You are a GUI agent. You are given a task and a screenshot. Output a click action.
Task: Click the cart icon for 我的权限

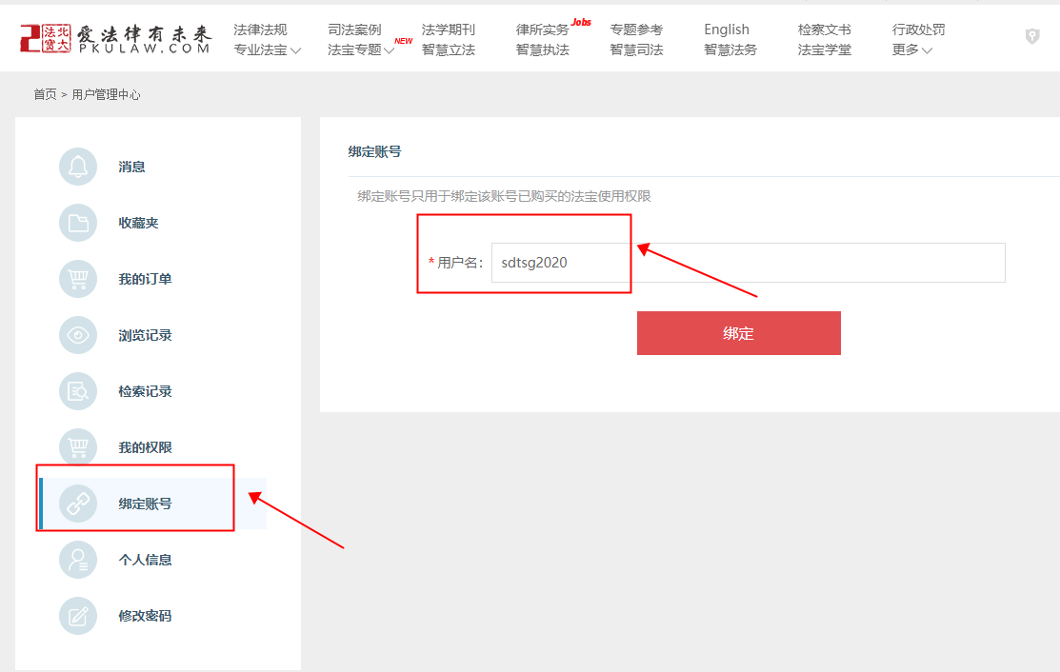coord(78,447)
